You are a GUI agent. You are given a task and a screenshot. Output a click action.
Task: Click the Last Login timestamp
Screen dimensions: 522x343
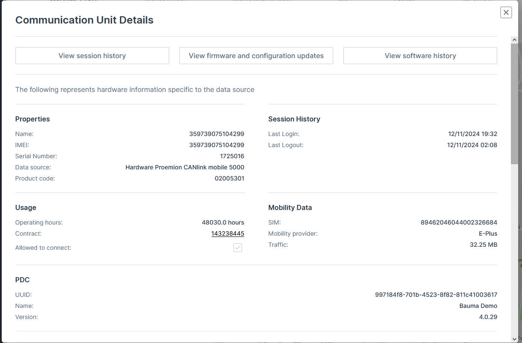point(472,134)
